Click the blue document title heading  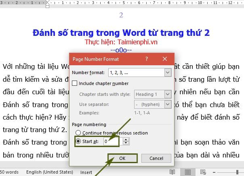tap(121, 33)
